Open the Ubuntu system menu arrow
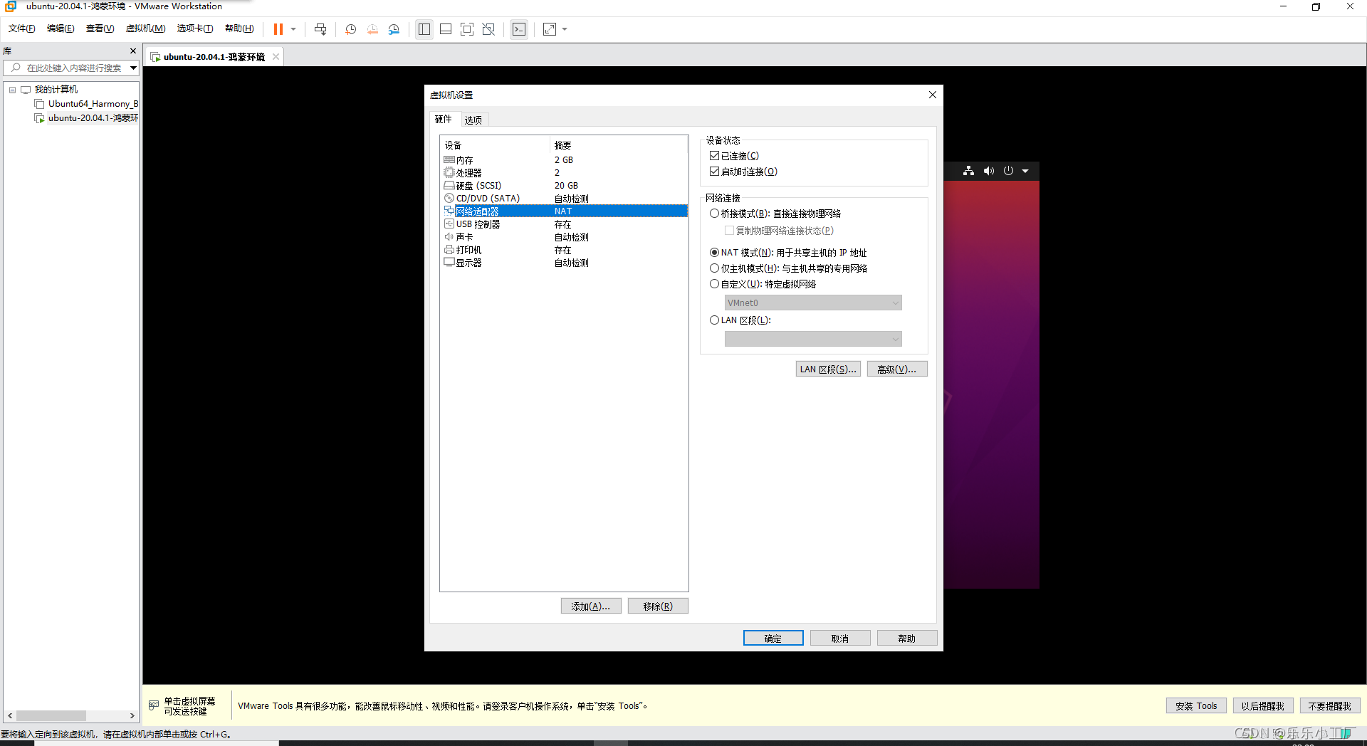1367x746 pixels. point(1025,171)
